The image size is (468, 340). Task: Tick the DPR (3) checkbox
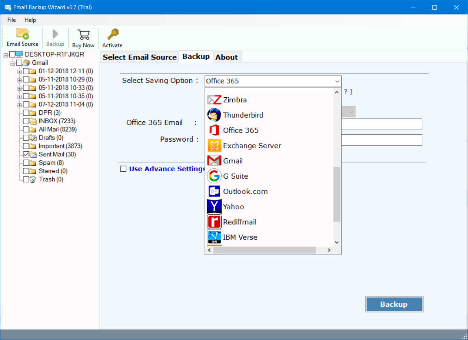tap(26, 113)
